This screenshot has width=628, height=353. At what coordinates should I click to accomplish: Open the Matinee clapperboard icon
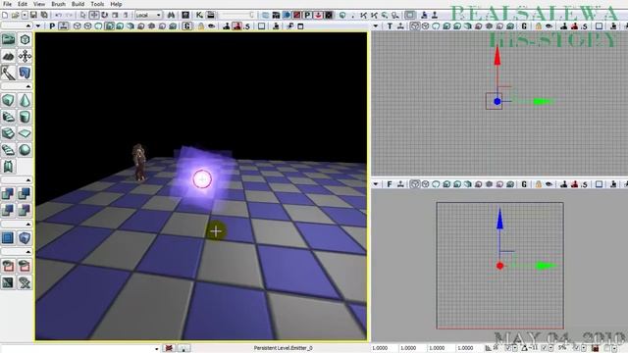[x=210, y=16]
